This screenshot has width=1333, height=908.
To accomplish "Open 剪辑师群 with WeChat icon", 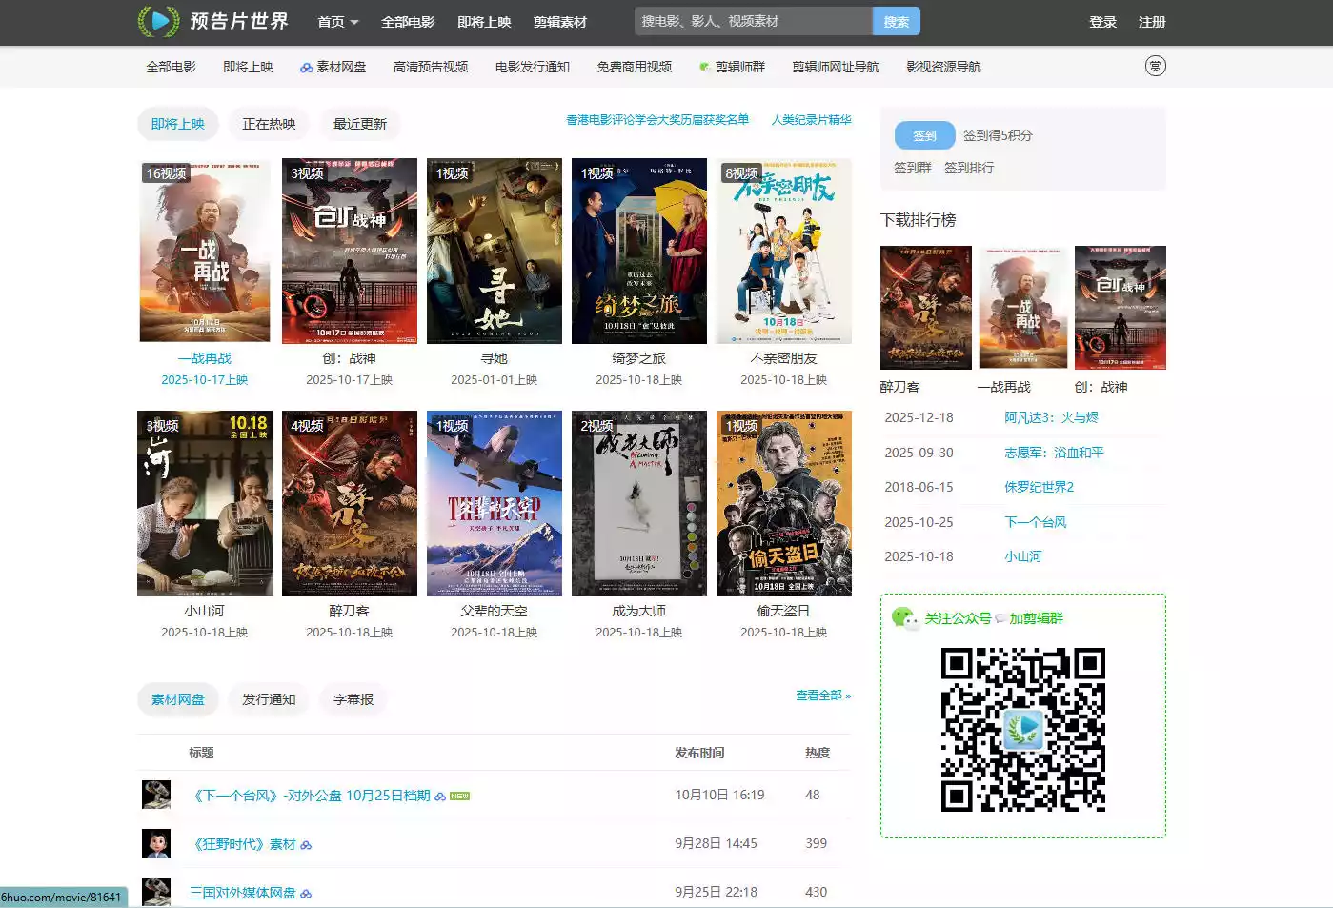I will pyautogui.click(x=732, y=67).
